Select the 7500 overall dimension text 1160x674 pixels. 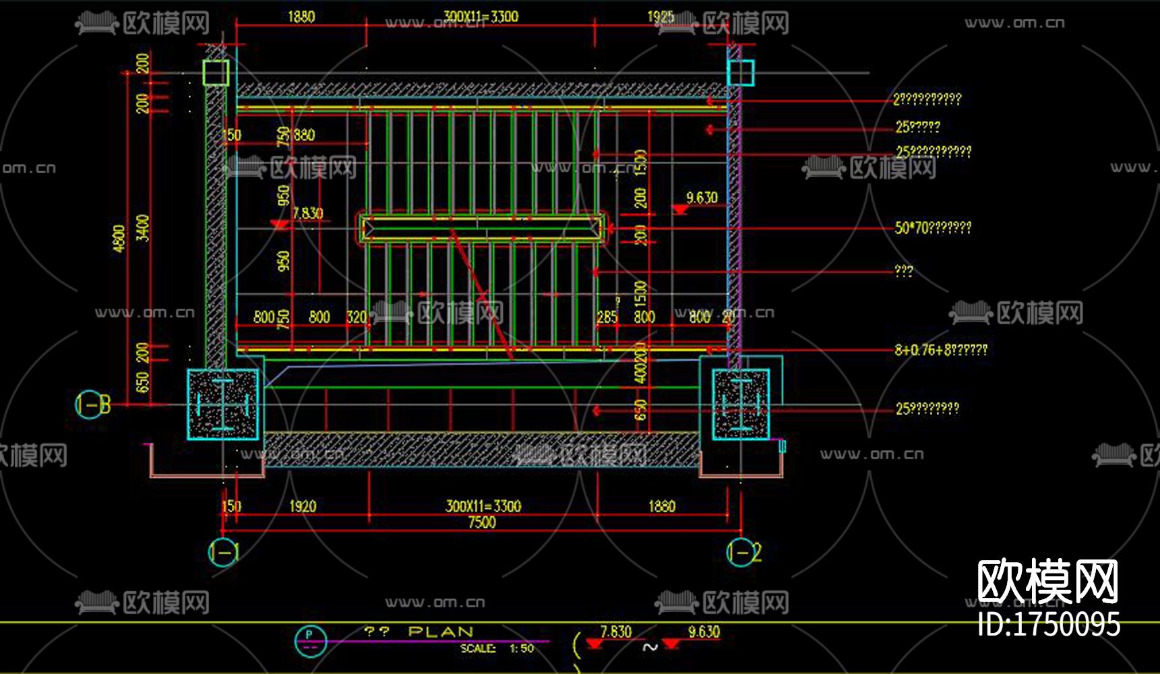click(482, 522)
